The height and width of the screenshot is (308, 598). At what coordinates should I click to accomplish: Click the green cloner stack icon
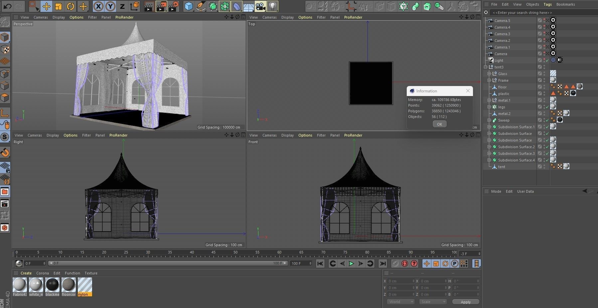[x=439, y=6]
